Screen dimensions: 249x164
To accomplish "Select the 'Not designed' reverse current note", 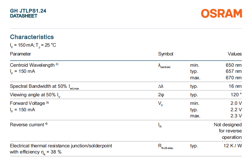I will 227,125.
